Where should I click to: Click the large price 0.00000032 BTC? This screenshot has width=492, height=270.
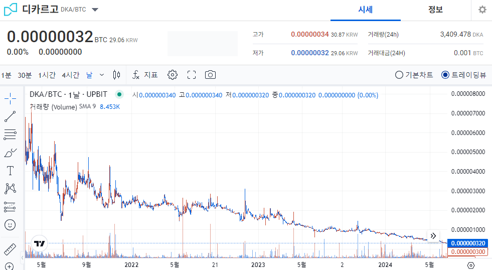click(57, 37)
